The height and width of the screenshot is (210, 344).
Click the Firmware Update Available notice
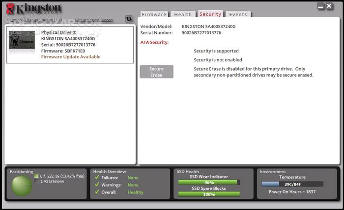tap(71, 57)
